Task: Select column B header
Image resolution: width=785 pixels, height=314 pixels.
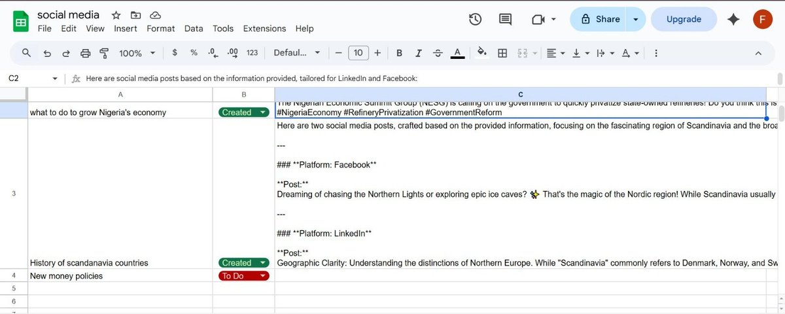Action: click(243, 95)
